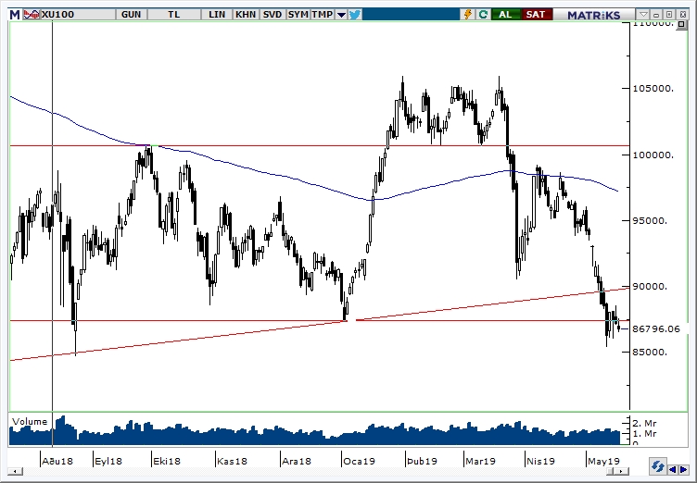
Task: Click the Kas18 date axis label
Action: pos(232,461)
